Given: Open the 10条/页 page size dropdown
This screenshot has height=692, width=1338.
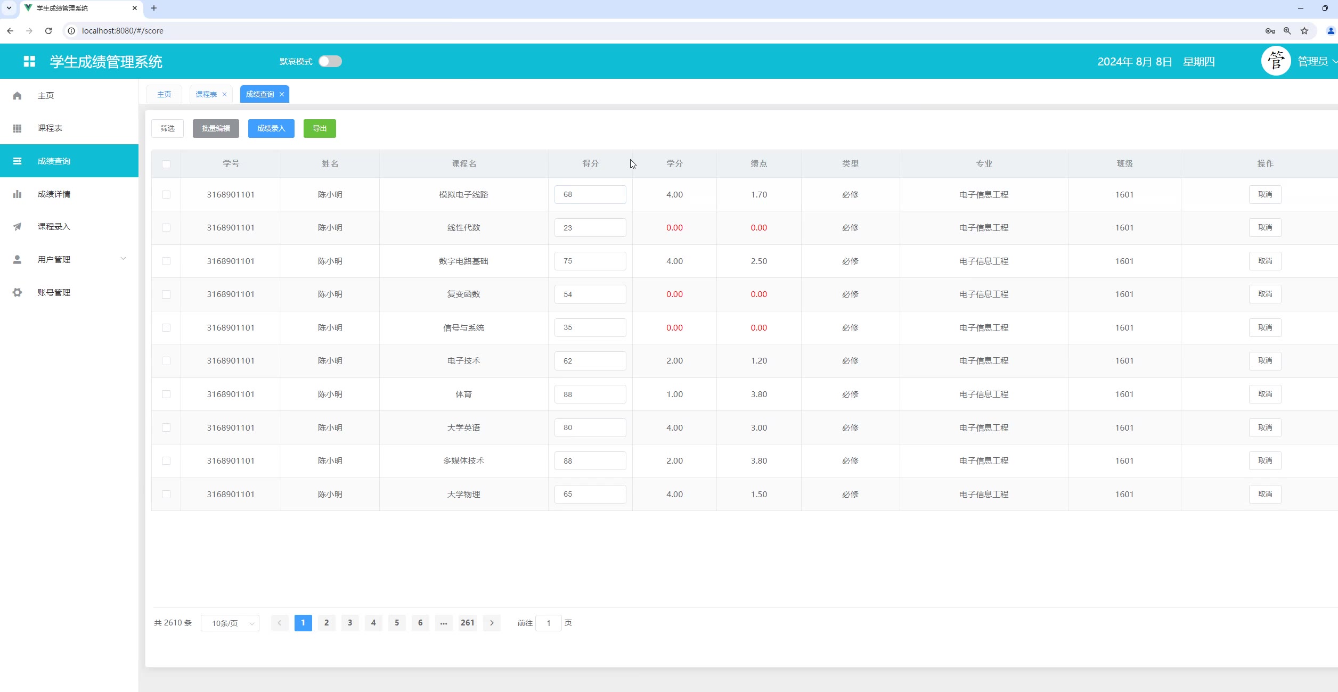Looking at the screenshot, I should 230,623.
